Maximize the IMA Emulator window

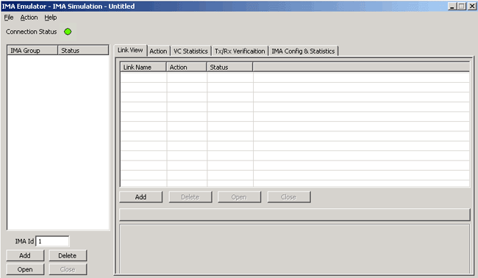tap(462, 6)
